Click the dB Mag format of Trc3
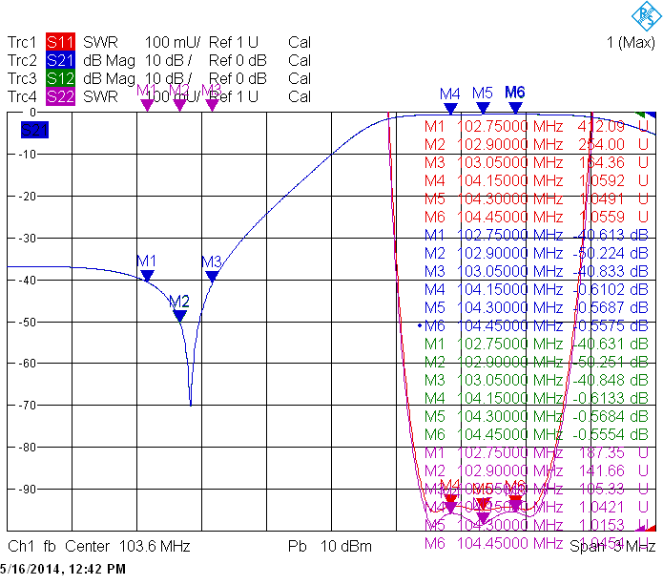Image resolution: width=663 pixels, height=585 pixels. [109, 78]
